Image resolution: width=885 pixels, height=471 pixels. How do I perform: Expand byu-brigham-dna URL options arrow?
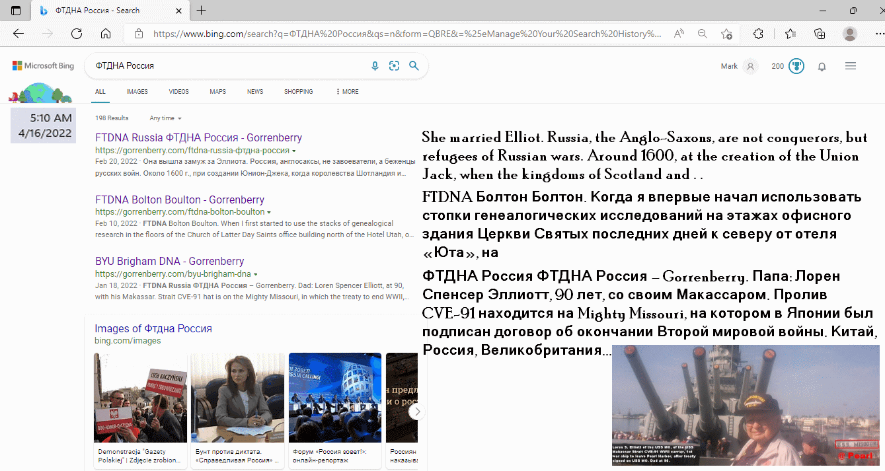click(x=256, y=273)
